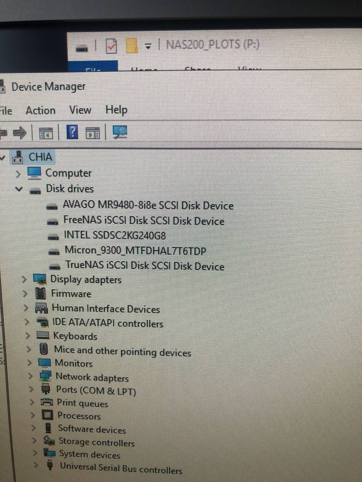The image size is (362, 482).
Task: Click drive icon in NAS200_PLOTS window title
Action: tap(82, 48)
